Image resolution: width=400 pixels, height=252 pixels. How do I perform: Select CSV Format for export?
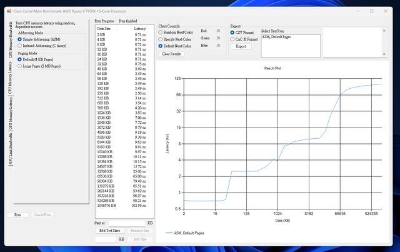tap(233, 31)
